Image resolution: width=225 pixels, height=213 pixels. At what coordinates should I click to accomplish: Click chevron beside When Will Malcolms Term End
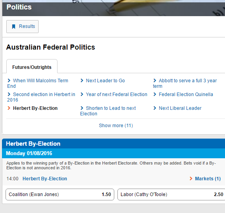click(x=9, y=81)
